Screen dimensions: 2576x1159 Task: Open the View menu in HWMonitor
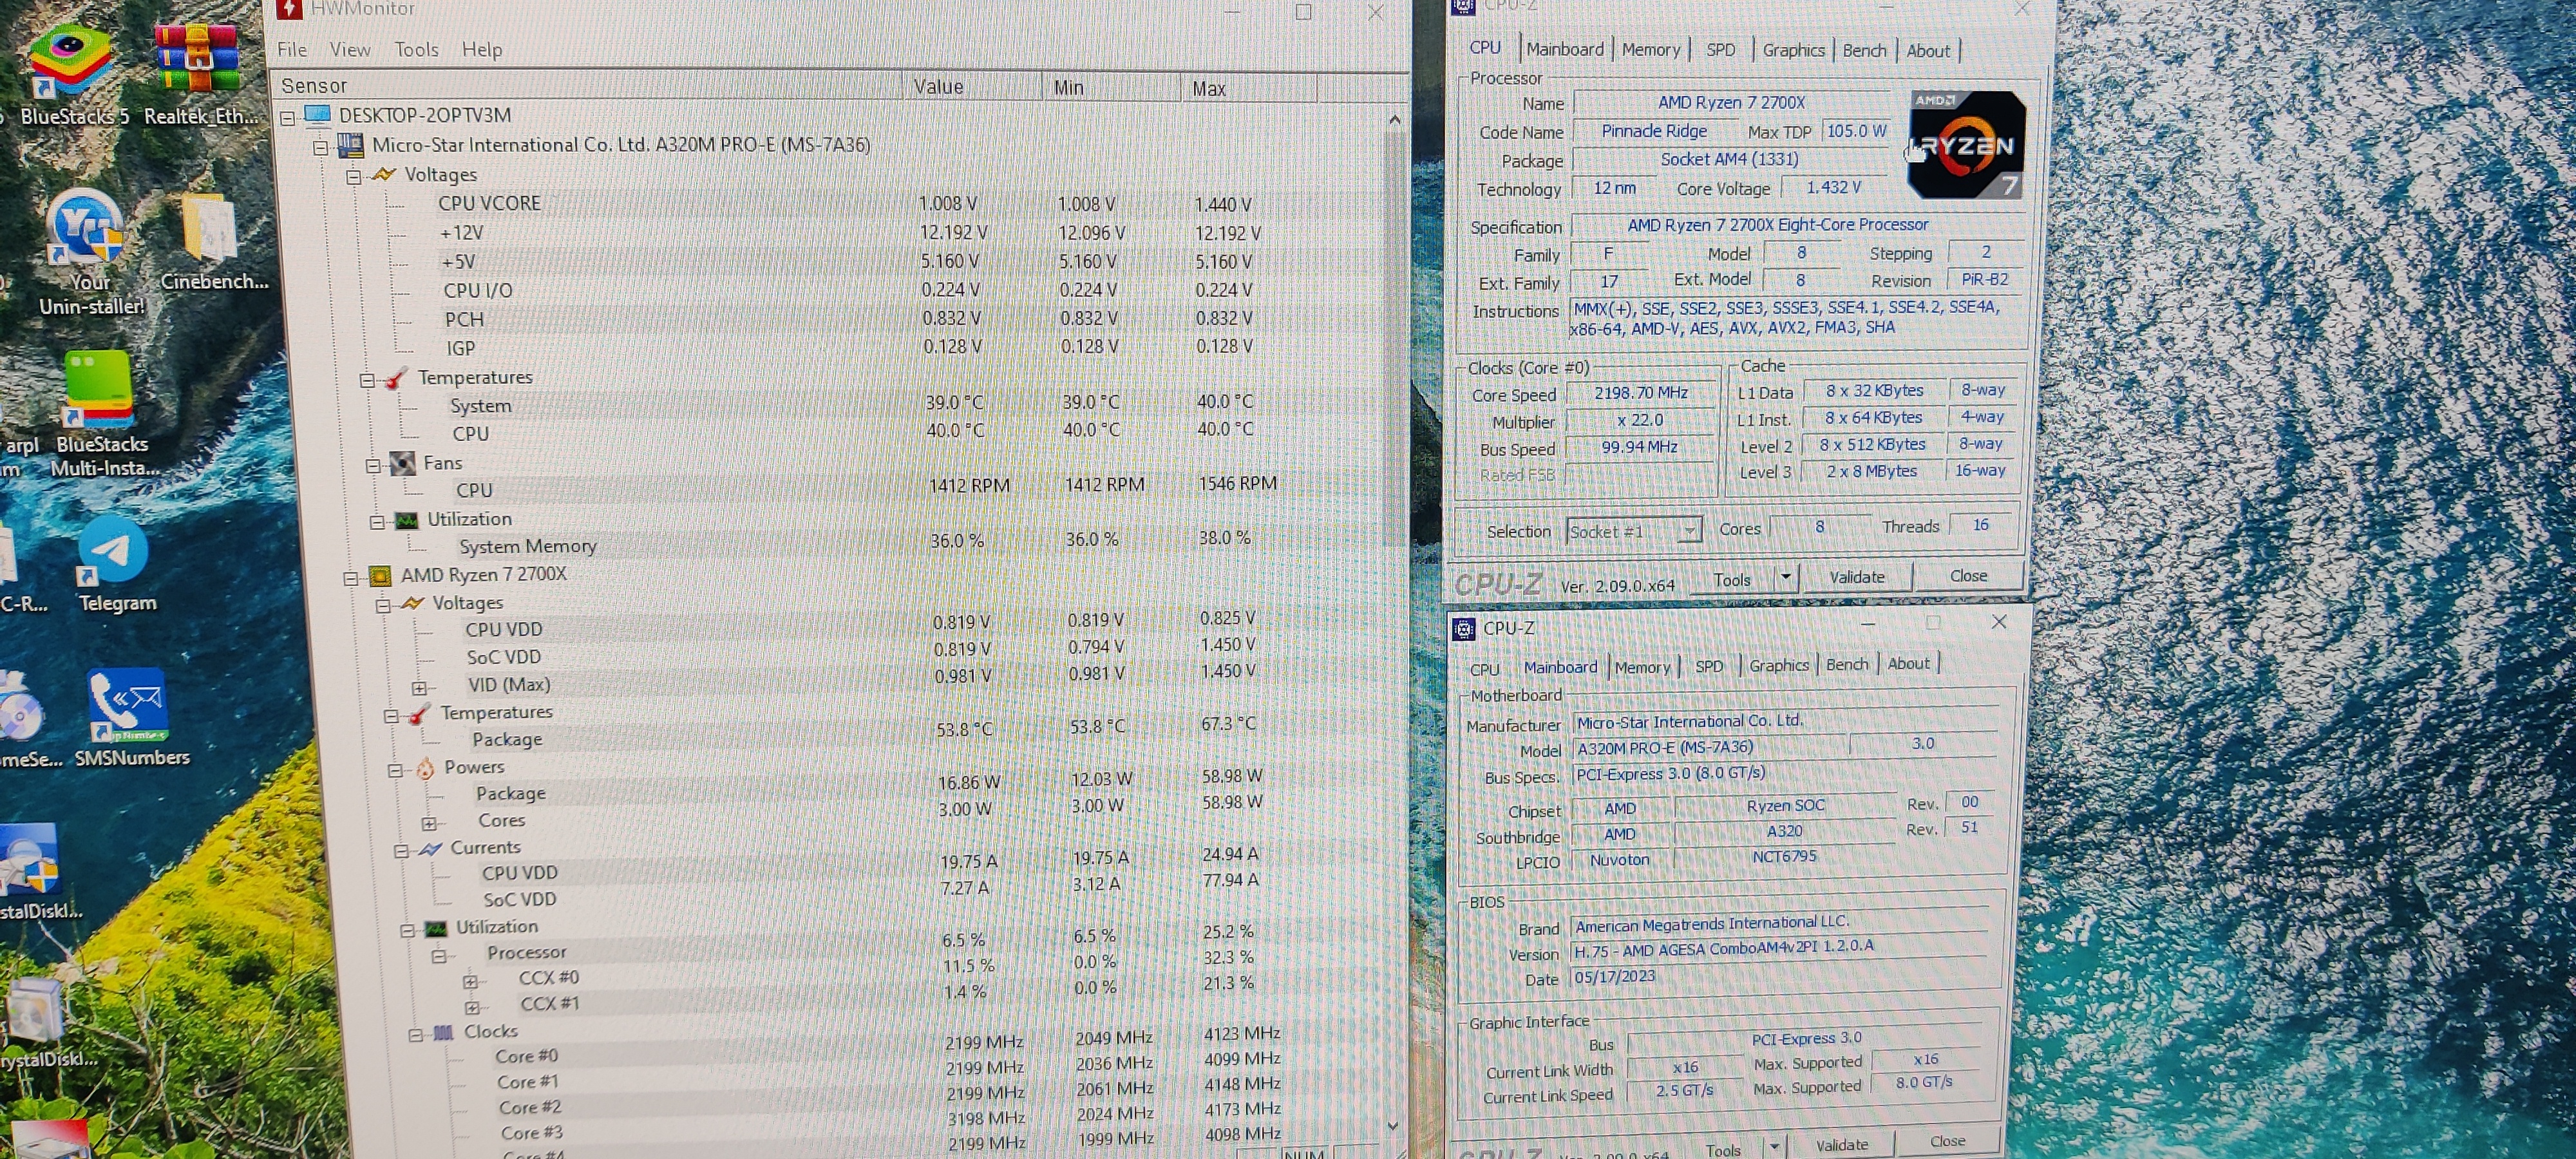[350, 50]
